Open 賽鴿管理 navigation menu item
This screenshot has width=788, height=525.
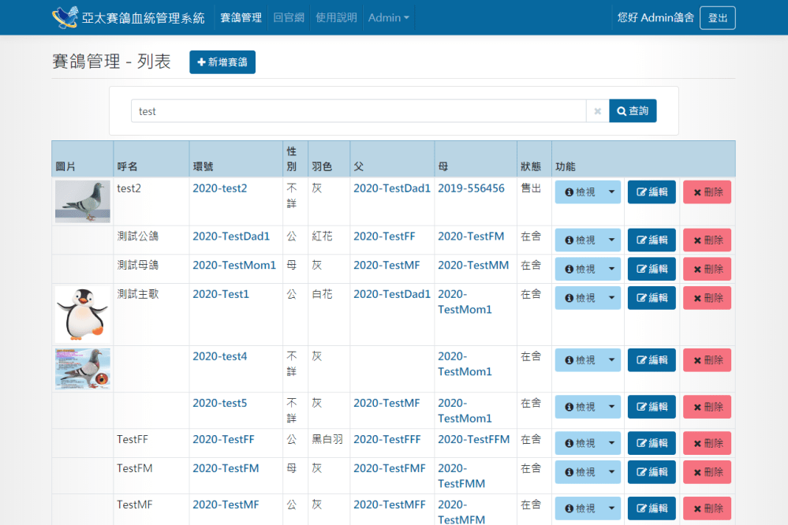[241, 17]
